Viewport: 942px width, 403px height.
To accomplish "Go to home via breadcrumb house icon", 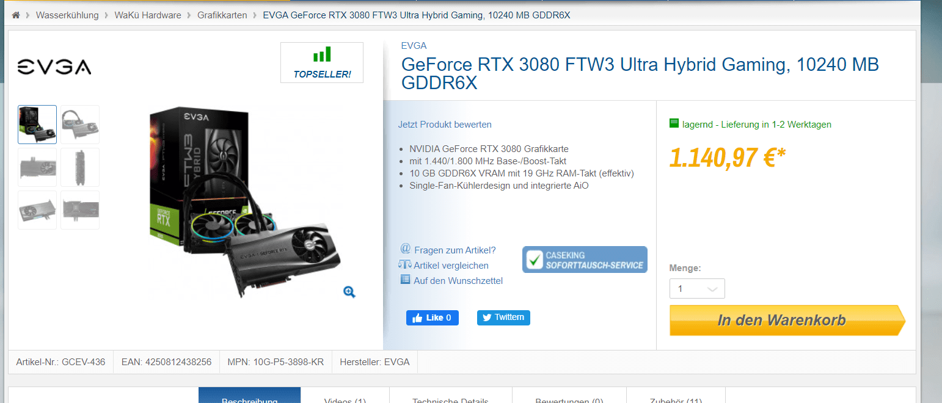I will pyautogui.click(x=16, y=15).
